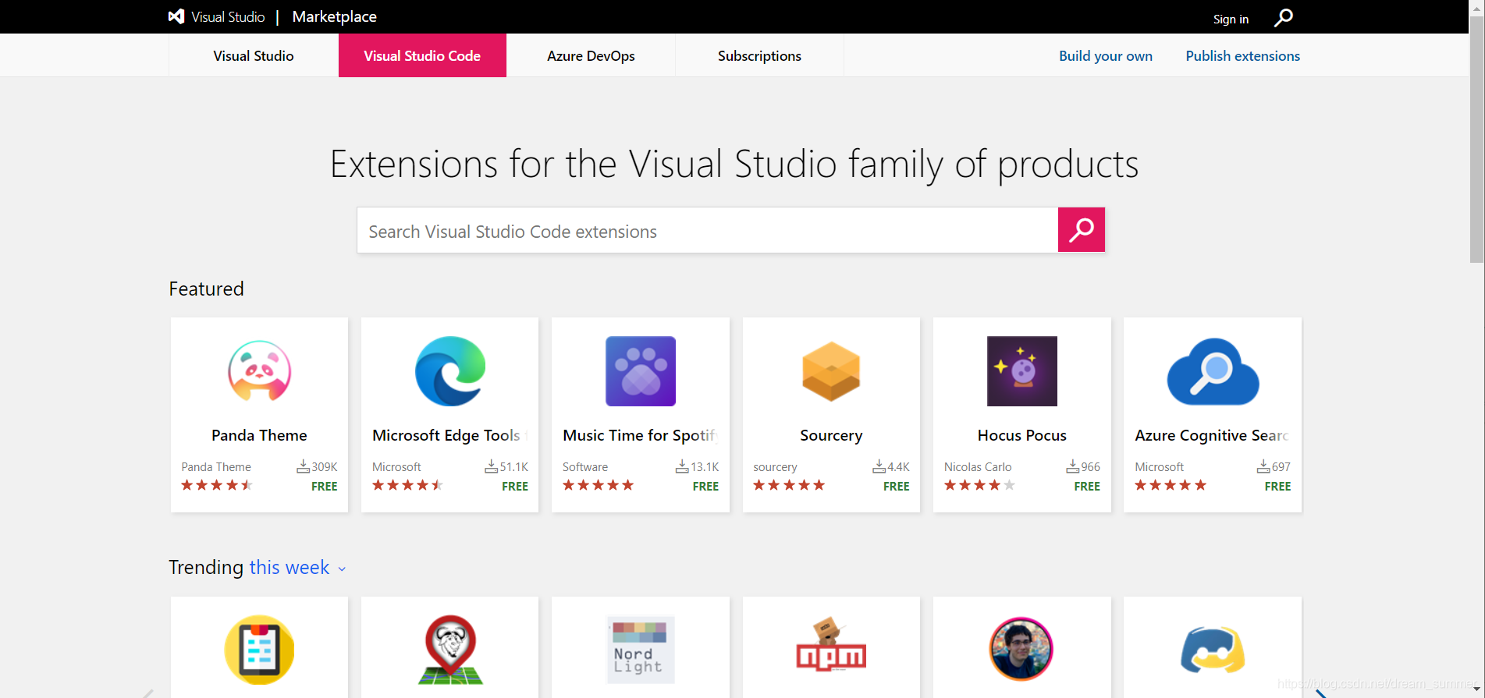Open the Microsoft Edge Tools icon
Viewport: 1485px width, 698px height.
(x=450, y=371)
